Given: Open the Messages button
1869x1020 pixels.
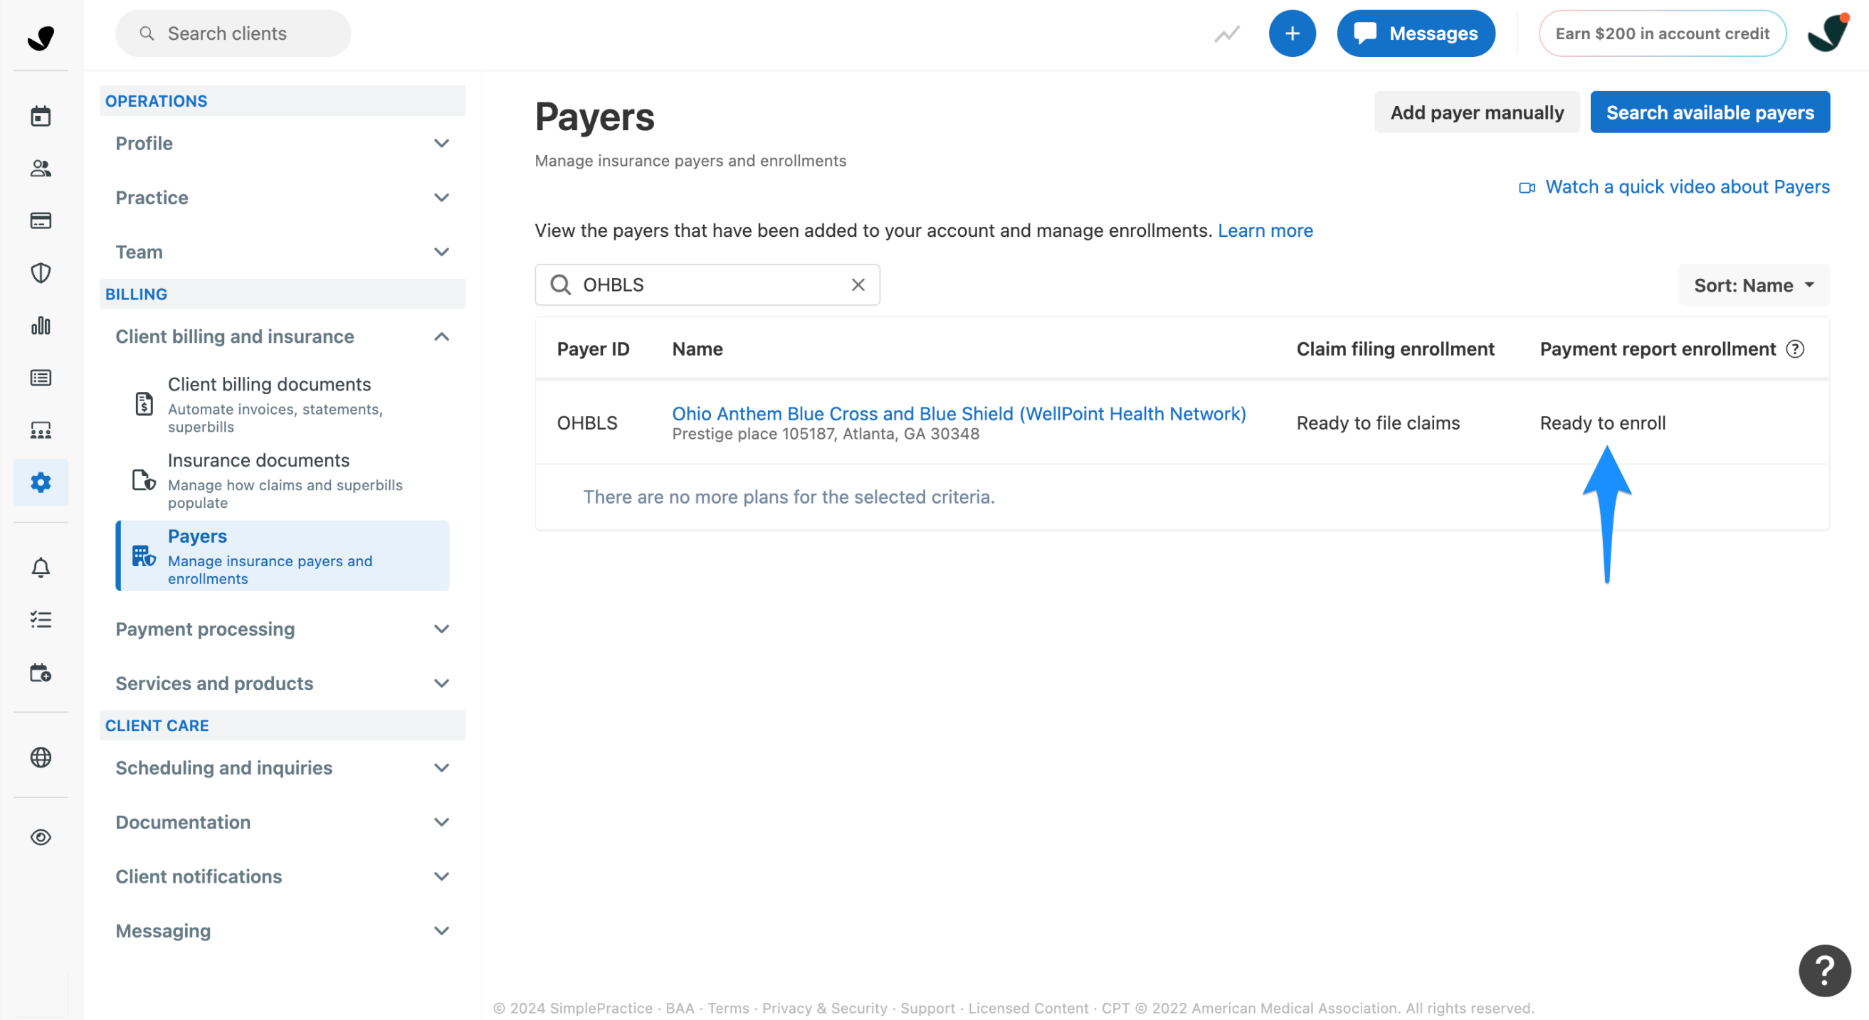Looking at the screenshot, I should [1416, 33].
